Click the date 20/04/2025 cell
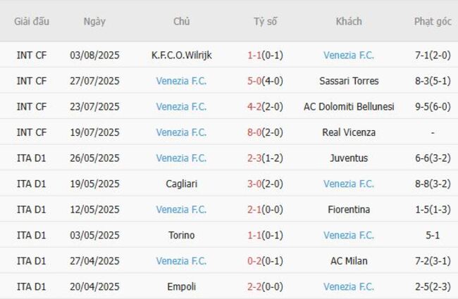 click(x=94, y=287)
